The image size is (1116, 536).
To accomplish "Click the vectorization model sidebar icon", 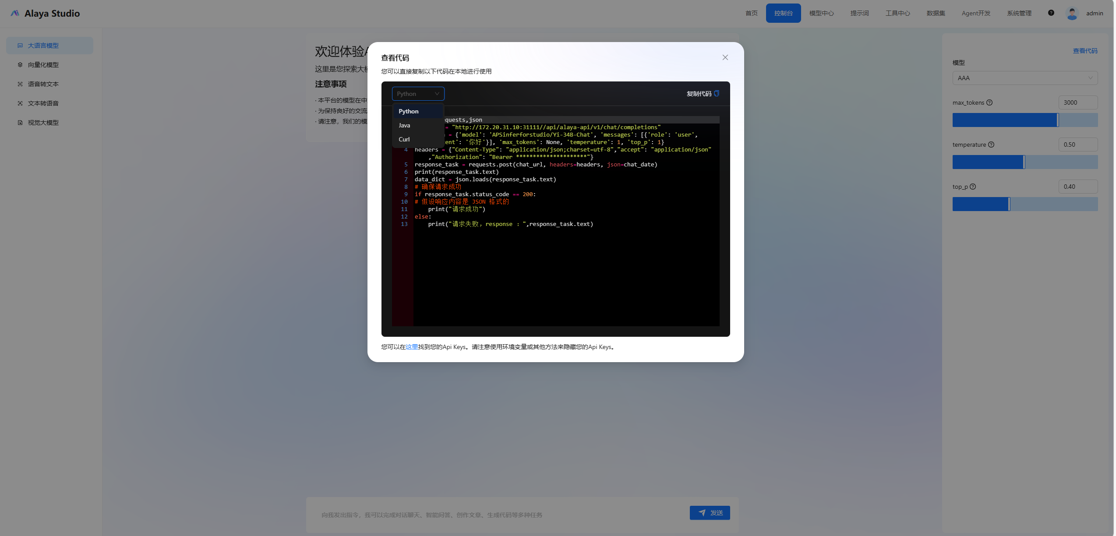I will point(20,65).
